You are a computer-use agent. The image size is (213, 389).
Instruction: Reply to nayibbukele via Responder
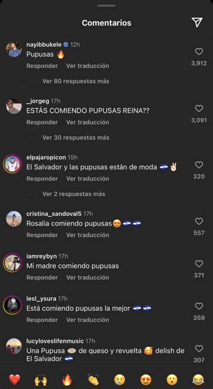click(x=42, y=66)
